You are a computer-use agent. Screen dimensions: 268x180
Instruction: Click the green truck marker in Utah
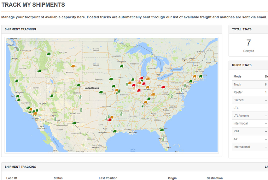[x=51, y=96]
